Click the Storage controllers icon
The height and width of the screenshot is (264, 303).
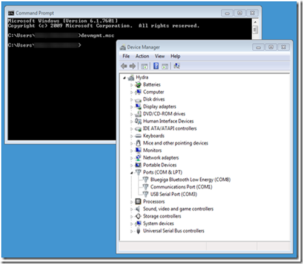(138, 216)
